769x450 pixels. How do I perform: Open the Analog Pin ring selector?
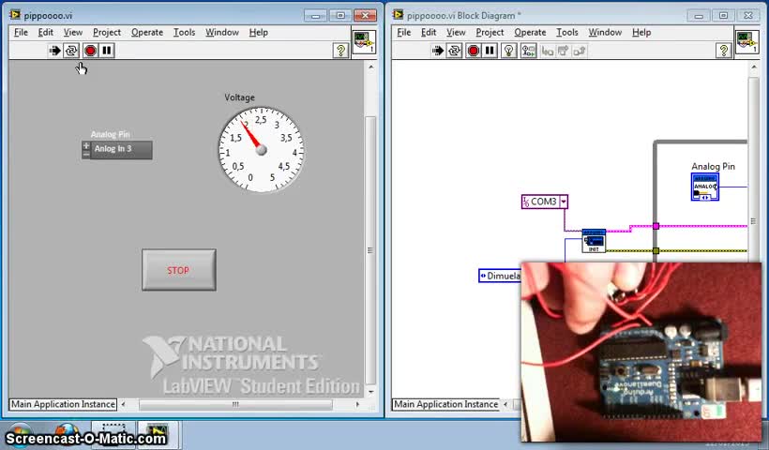(x=122, y=149)
